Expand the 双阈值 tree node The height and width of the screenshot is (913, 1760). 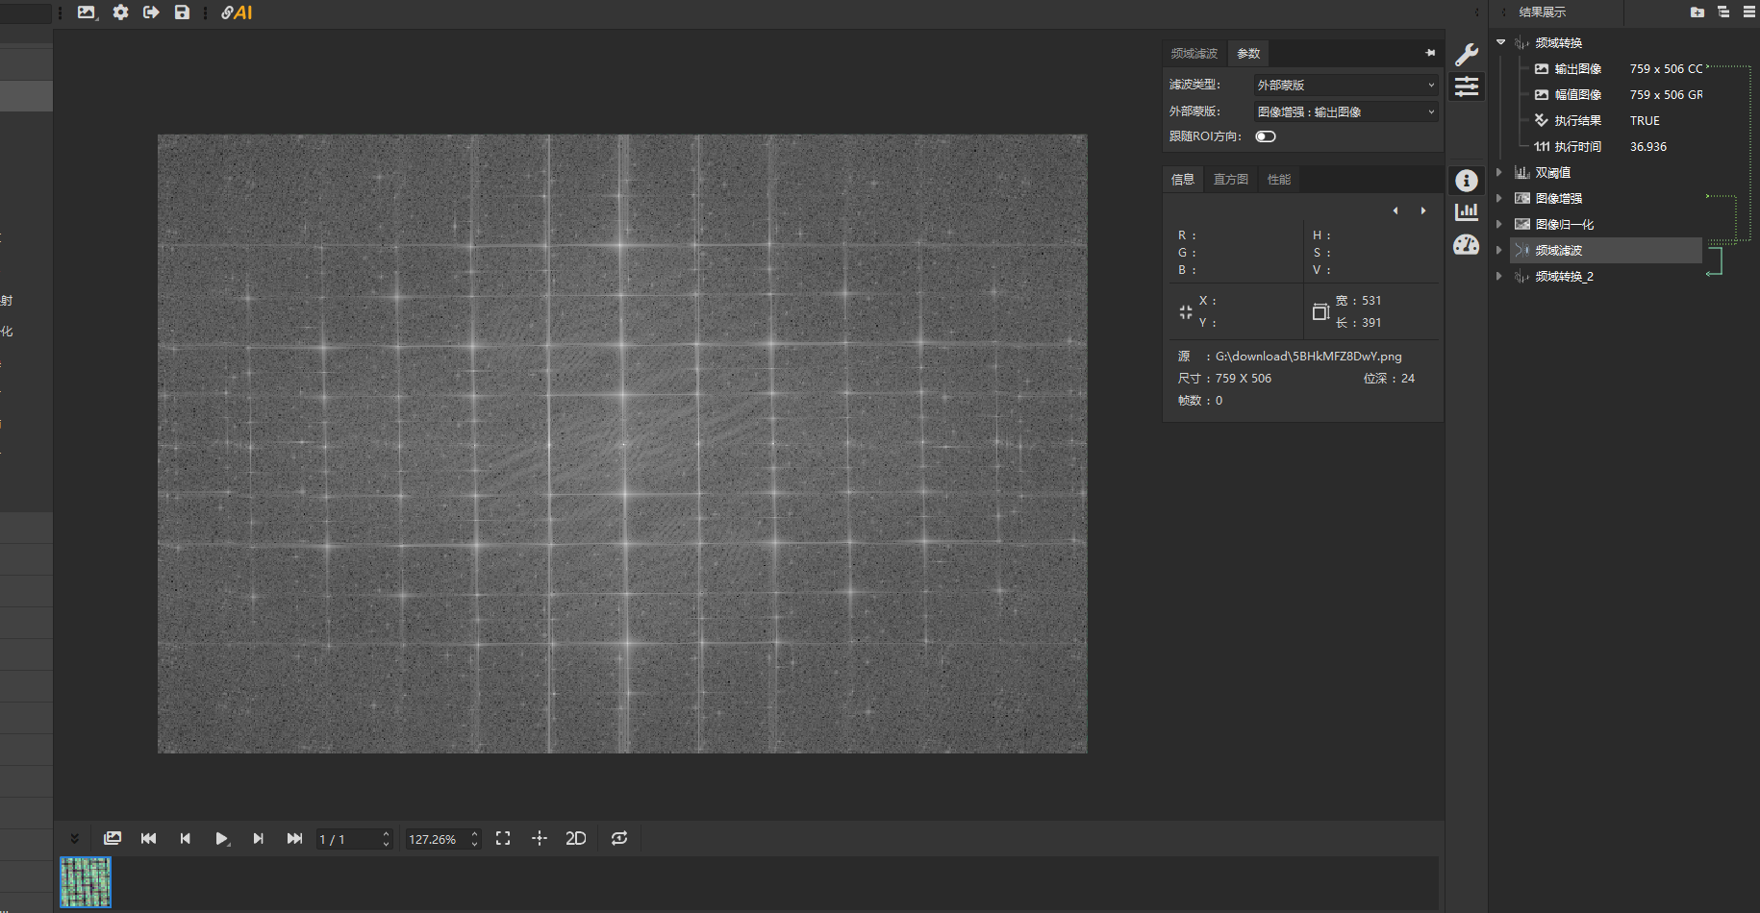point(1499,173)
